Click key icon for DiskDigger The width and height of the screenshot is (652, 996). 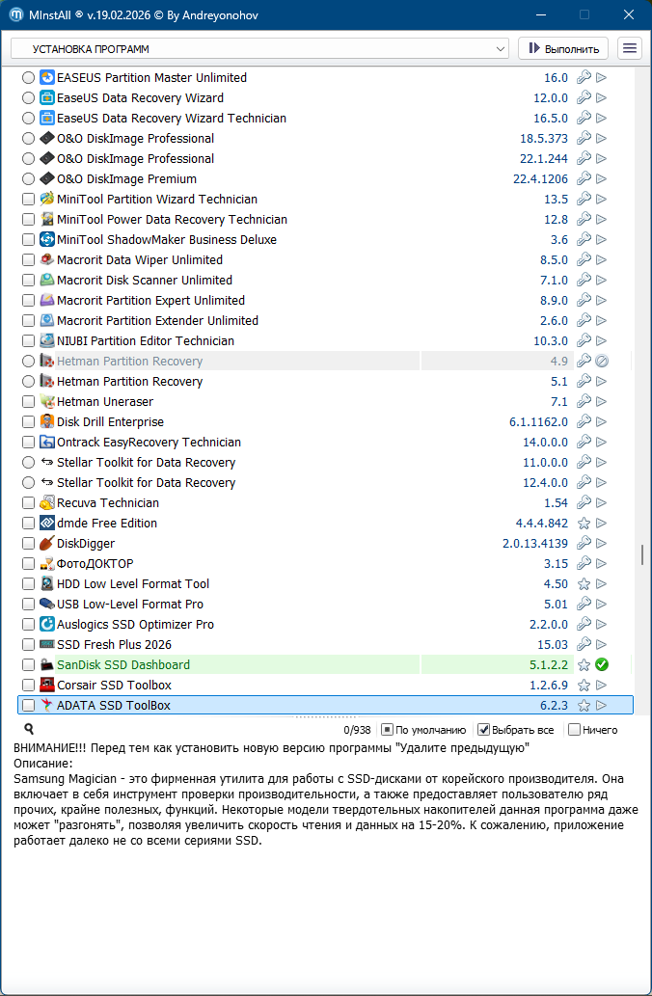pyautogui.click(x=584, y=544)
